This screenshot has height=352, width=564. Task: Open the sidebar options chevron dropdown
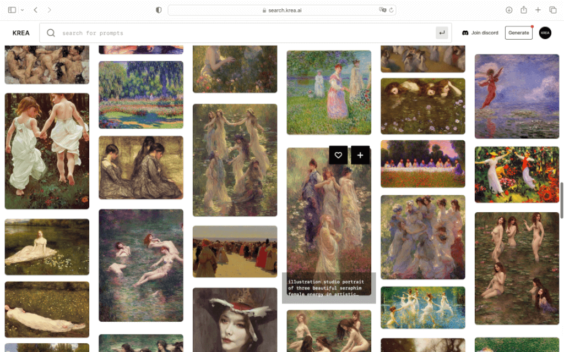(x=22, y=10)
